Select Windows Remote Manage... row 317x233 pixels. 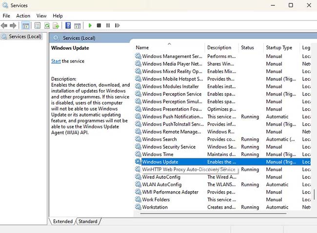(x=222, y=132)
